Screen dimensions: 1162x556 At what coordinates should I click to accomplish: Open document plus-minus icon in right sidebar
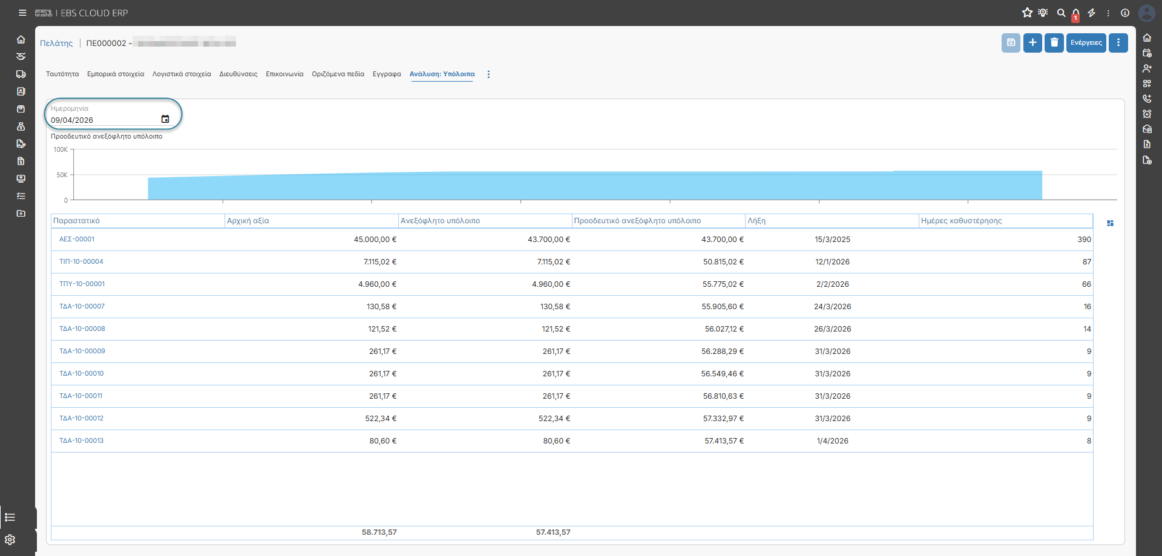pos(1147,145)
